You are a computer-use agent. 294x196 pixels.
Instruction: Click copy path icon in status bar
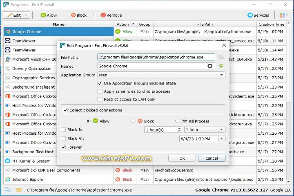click(8, 190)
